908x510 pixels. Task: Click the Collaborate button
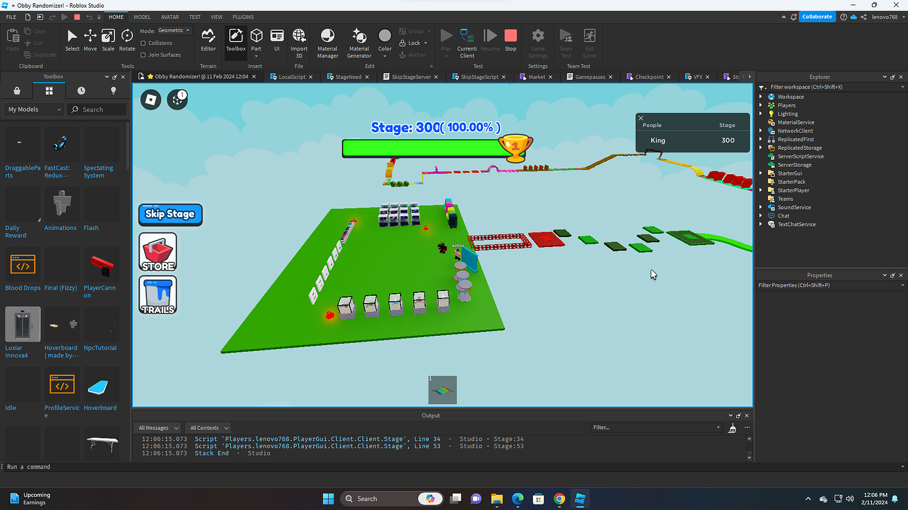point(817,16)
